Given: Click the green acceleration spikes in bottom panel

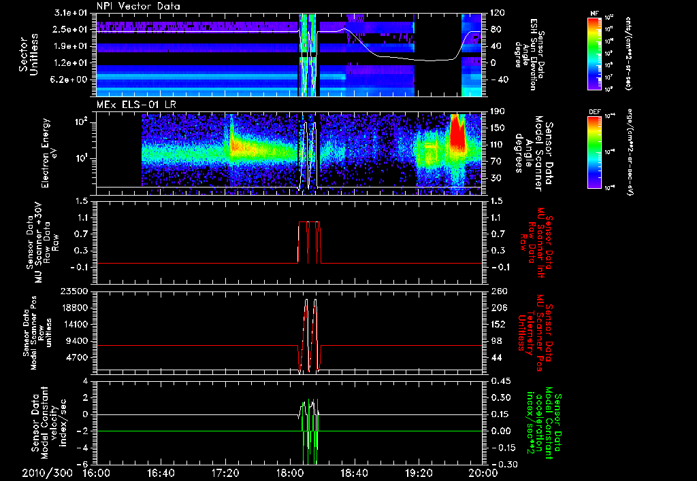Looking at the screenshot, I should pyautogui.click(x=310, y=431).
